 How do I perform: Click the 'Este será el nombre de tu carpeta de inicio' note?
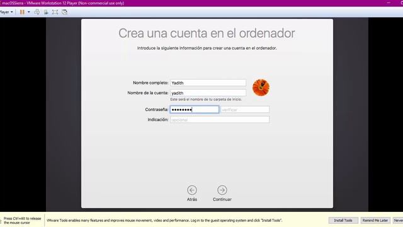[x=206, y=100]
